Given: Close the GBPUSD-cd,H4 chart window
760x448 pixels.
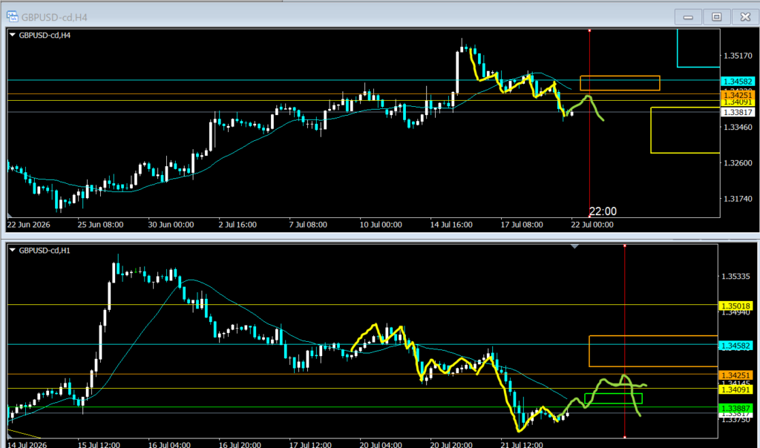Looking at the screenshot, I should [745, 17].
